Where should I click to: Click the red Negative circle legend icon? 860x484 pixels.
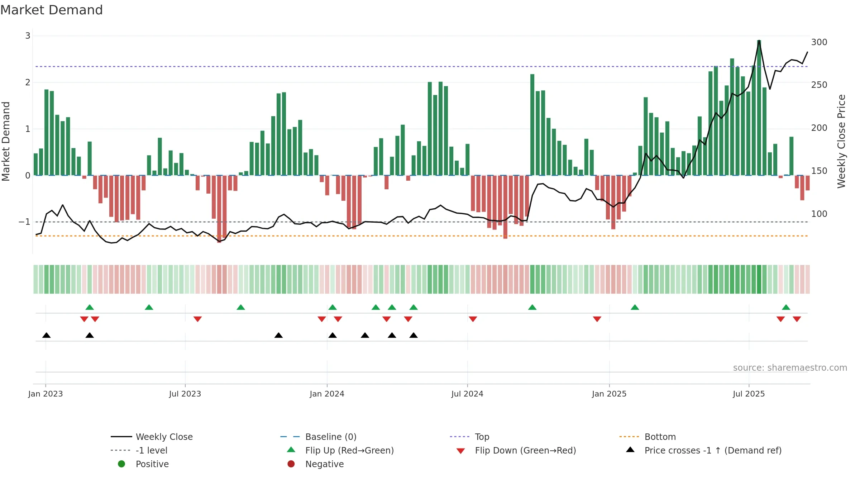291,464
